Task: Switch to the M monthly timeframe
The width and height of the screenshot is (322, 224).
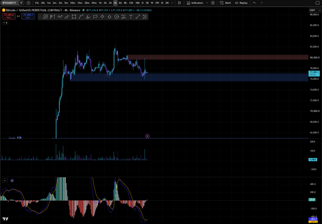Action: point(162,3)
